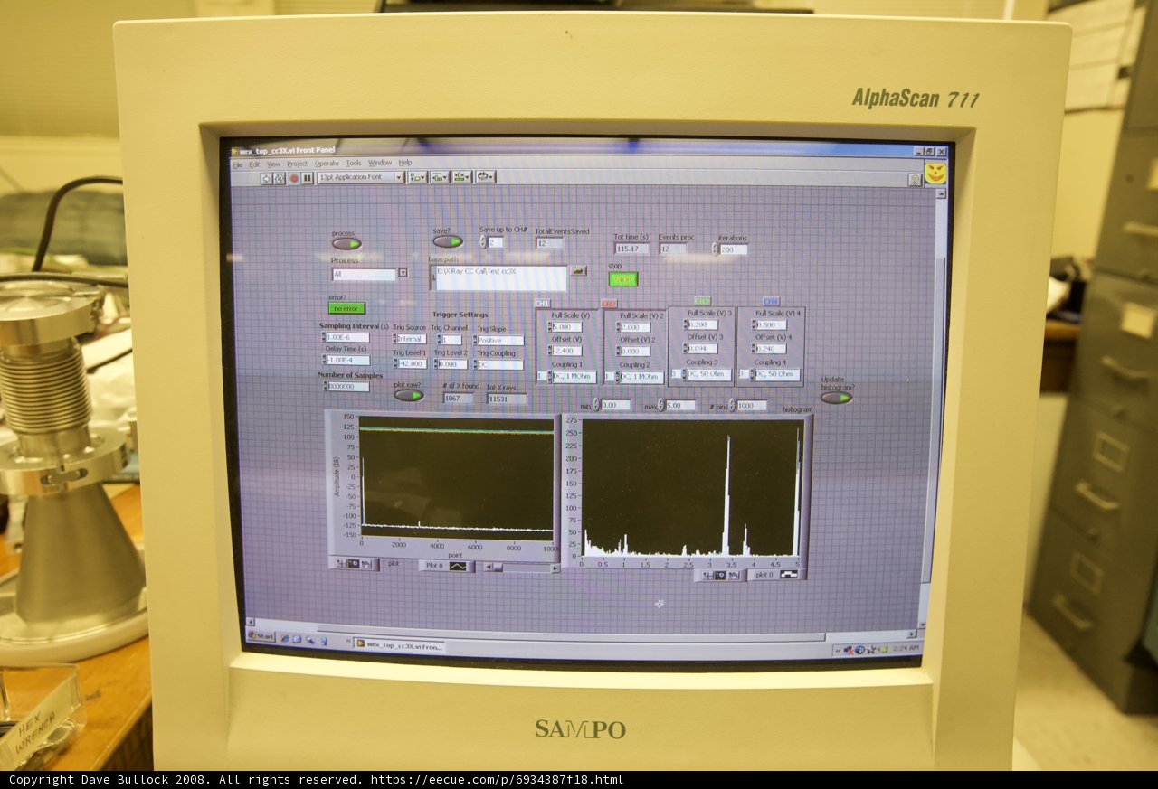Click the Windows Start button

click(x=261, y=636)
